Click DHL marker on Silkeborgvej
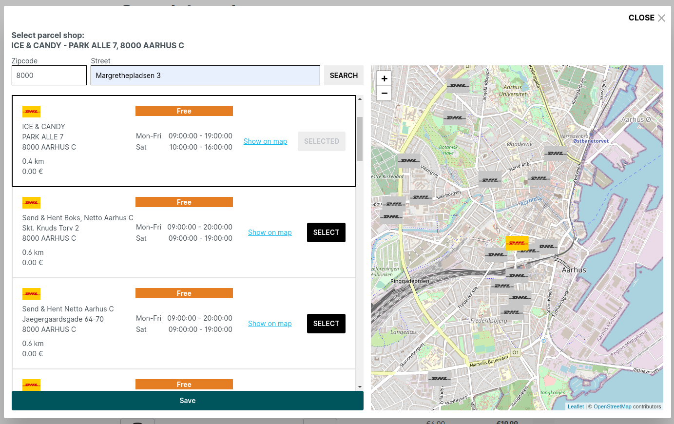The height and width of the screenshot is (424, 674). coord(421,197)
